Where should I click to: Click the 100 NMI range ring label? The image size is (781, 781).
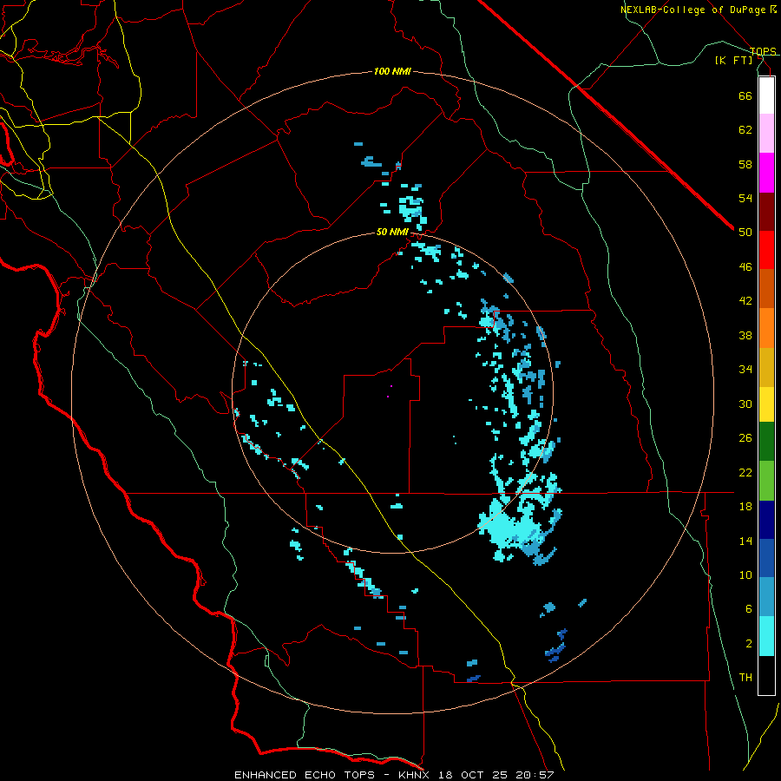coord(392,72)
